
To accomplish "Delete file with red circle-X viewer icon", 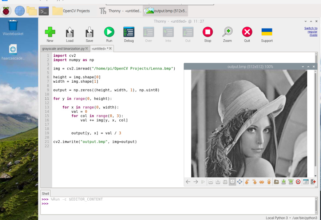I will tap(298, 182).
